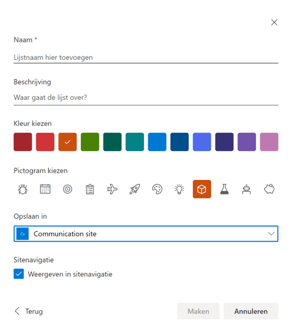This screenshot has width=293, height=330.
Task: Select the bug pictogram
Action: 23,189
